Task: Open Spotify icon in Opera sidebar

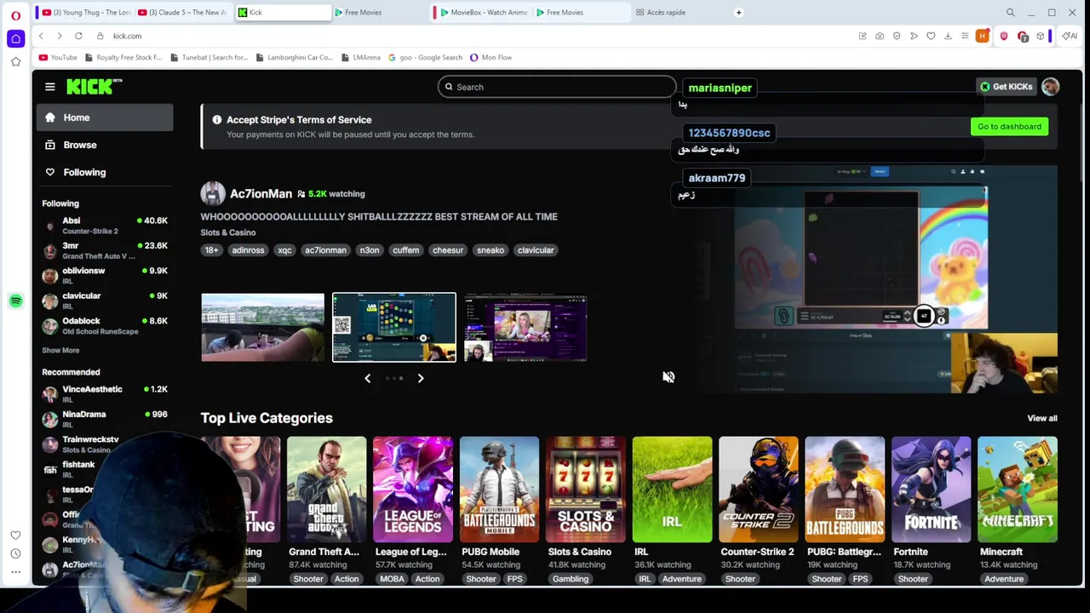Action: [x=15, y=301]
